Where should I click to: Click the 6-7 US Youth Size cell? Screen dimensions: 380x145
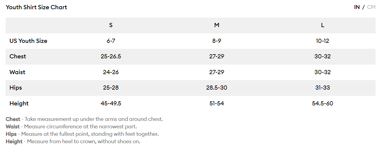[x=111, y=41]
